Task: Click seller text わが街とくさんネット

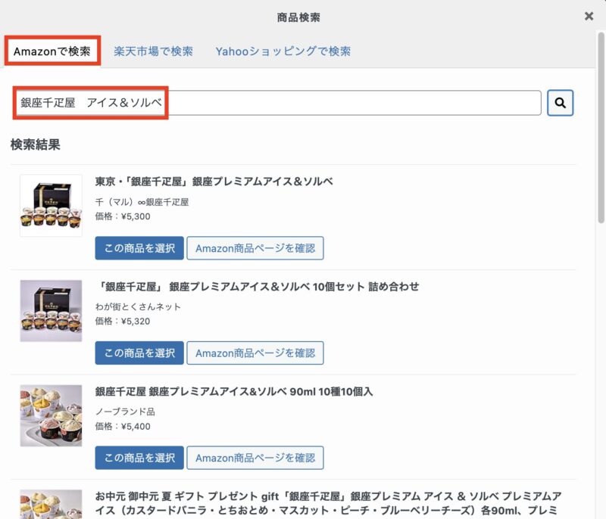Action: (138, 306)
